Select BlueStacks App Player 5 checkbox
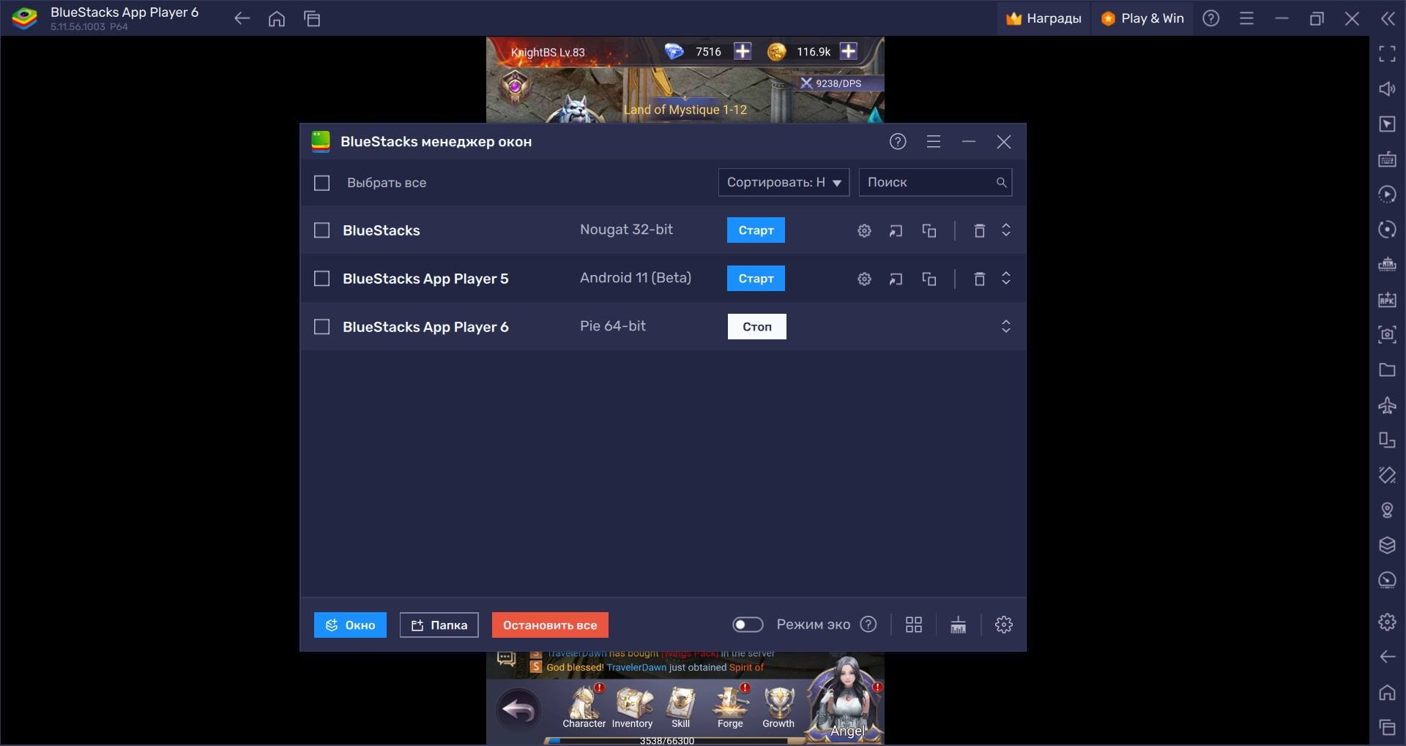This screenshot has width=1406, height=746. click(322, 279)
